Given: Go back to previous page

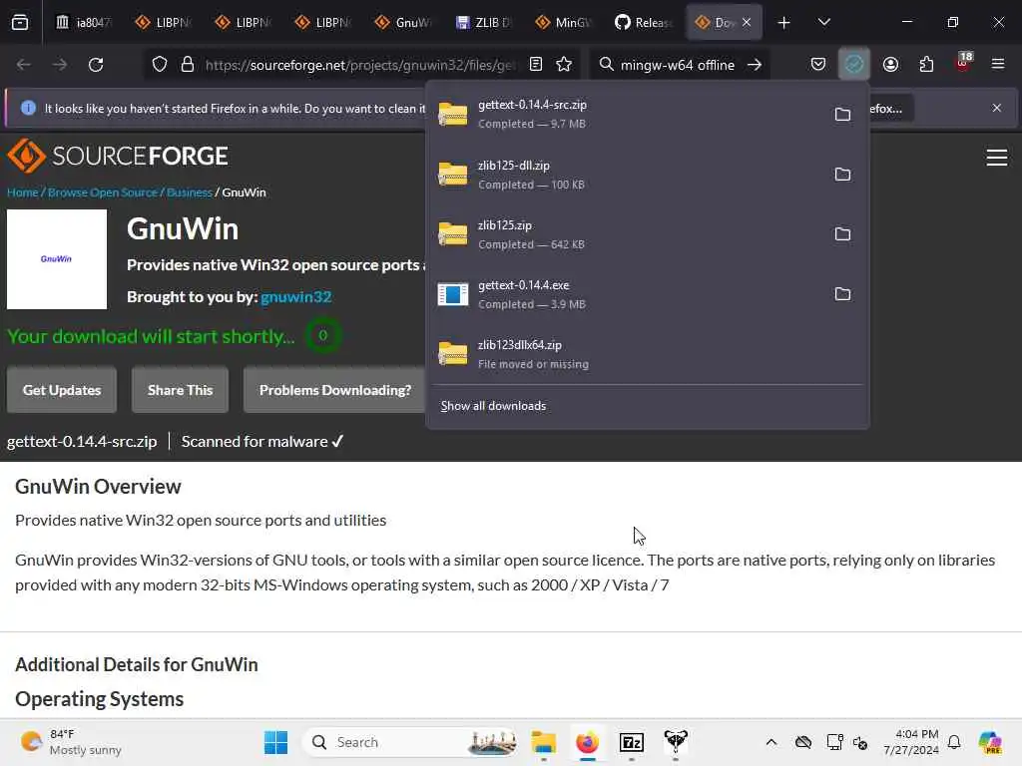Looking at the screenshot, I should [x=24, y=65].
